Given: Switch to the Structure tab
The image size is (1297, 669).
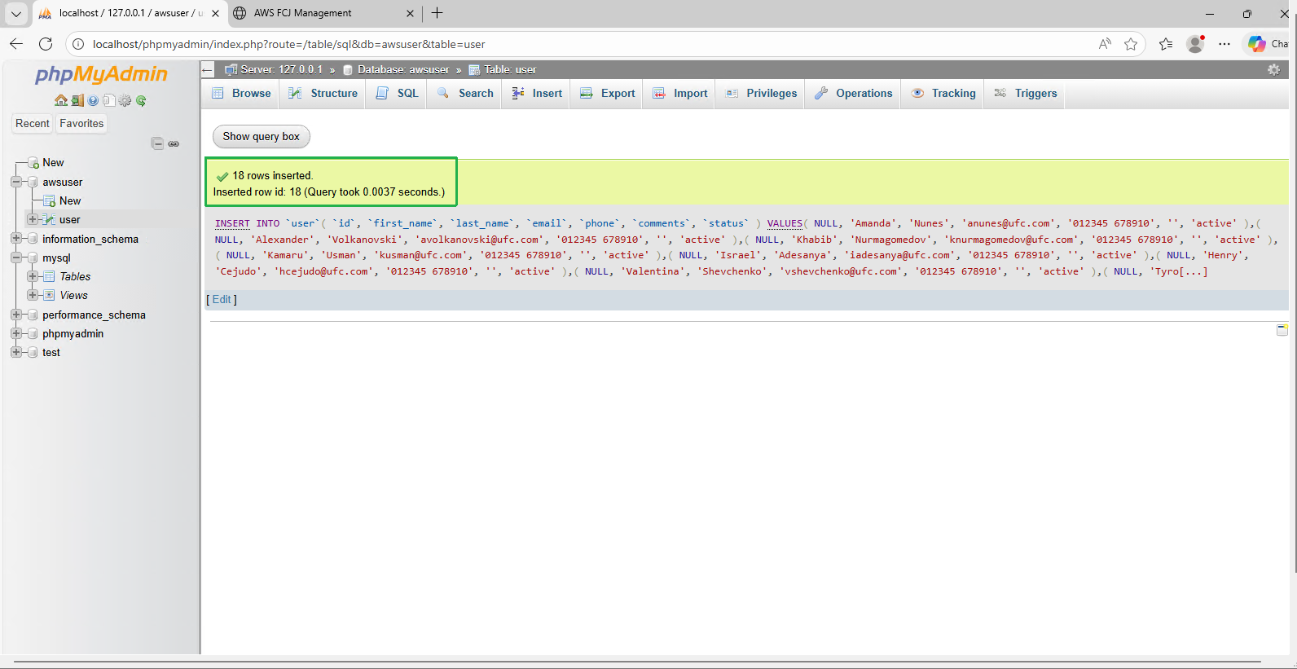Looking at the screenshot, I should pos(323,94).
